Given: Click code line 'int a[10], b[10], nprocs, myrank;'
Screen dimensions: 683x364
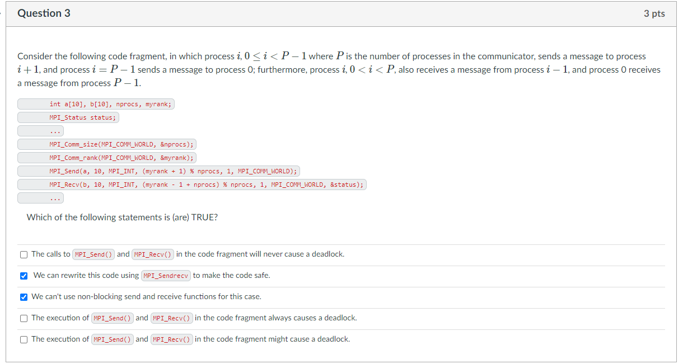Looking at the screenshot, I should 96,104.
